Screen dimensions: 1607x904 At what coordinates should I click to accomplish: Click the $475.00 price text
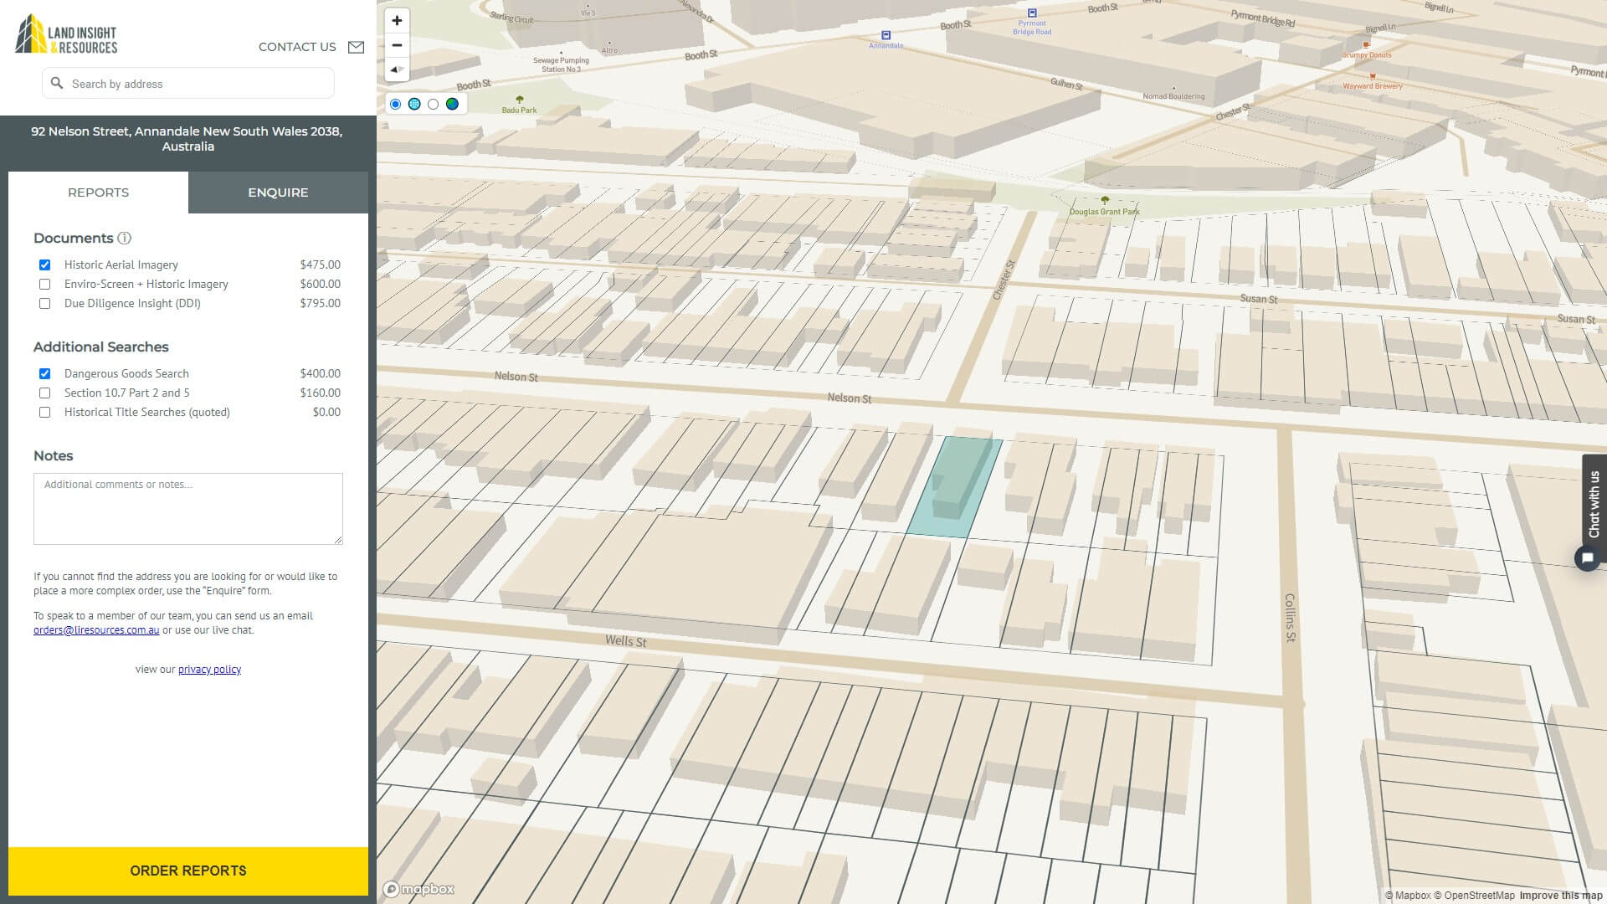tap(321, 265)
